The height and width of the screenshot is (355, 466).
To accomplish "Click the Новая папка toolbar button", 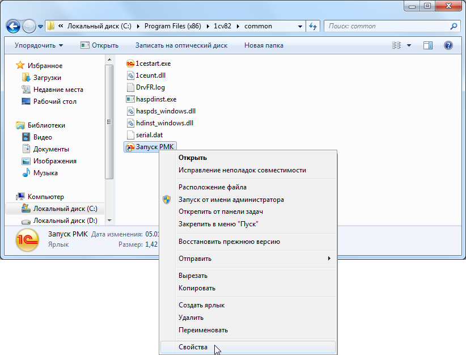I will click(x=264, y=45).
